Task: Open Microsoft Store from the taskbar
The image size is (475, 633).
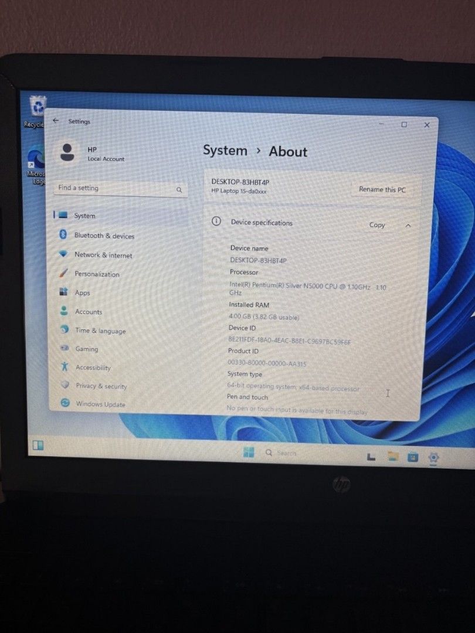Action: (x=413, y=457)
